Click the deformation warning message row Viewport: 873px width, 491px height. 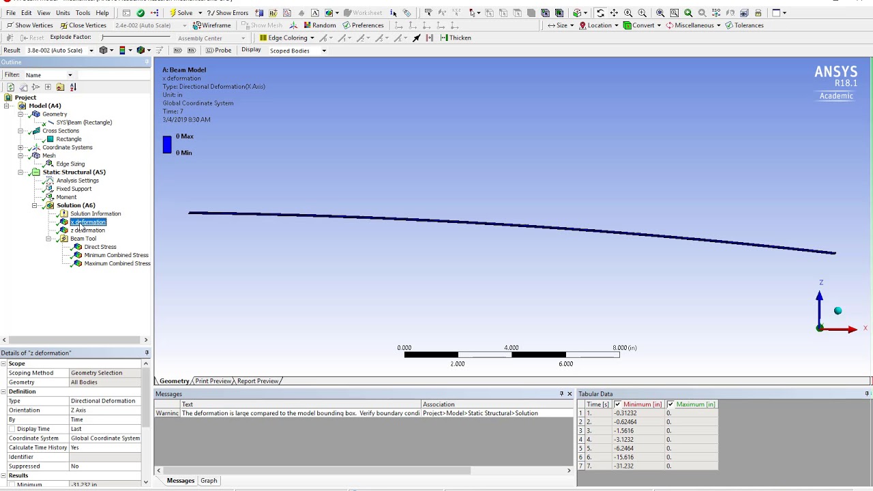click(364, 413)
